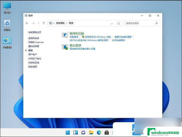182x137 pixels.
Task: Open Chat from the taskbar
Action: 83,133
